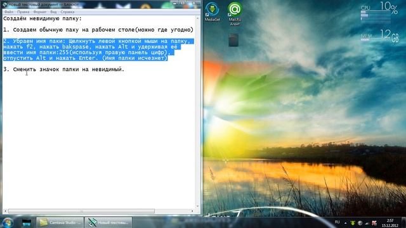Open the Mail.Ru Agent desktop shortcut

pos(235,14)
